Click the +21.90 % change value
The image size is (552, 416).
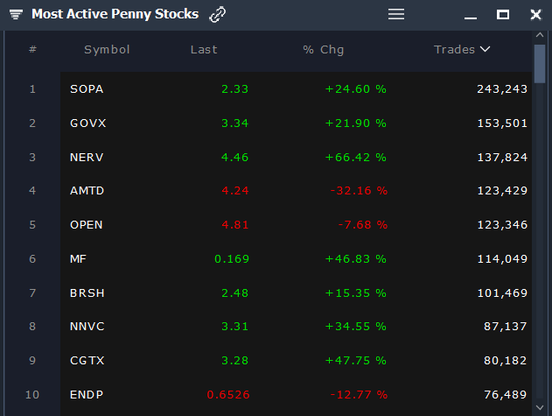pyautogui.click(x=355, y=123)
